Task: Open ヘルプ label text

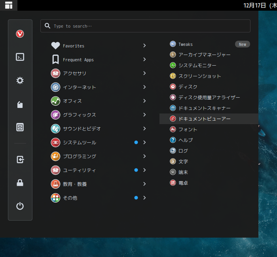Action: tap(186, 140)
